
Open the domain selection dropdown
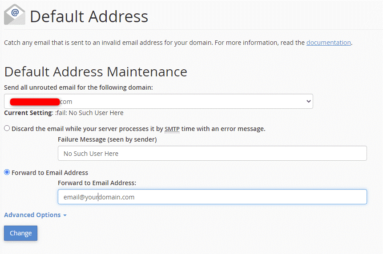coord(158,101)
